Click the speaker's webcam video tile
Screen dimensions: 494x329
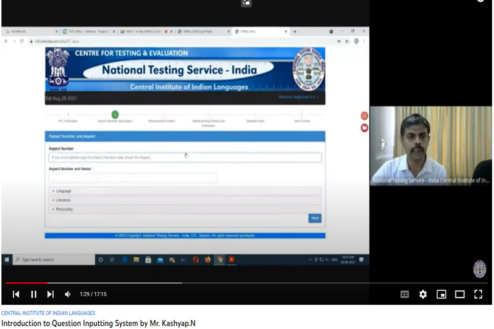click(x=430, y=146)
